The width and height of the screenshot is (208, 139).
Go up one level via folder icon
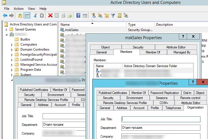(x=20, y=16)
